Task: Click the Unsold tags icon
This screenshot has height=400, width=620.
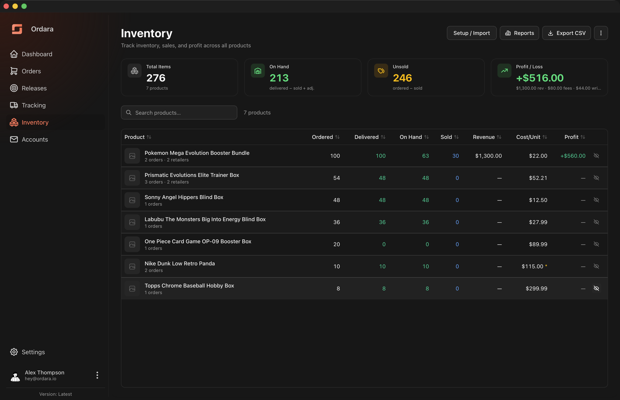Action: [x=381, y=71]
